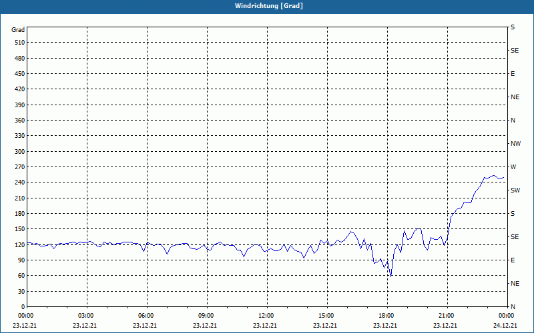Select the 09:00 time label
Image resolution: width=534 pixels, height=333 pixels.
click(207, 316)
